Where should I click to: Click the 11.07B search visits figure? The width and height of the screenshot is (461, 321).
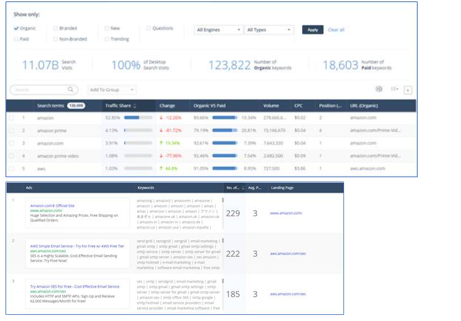click(x=41, y=65)
